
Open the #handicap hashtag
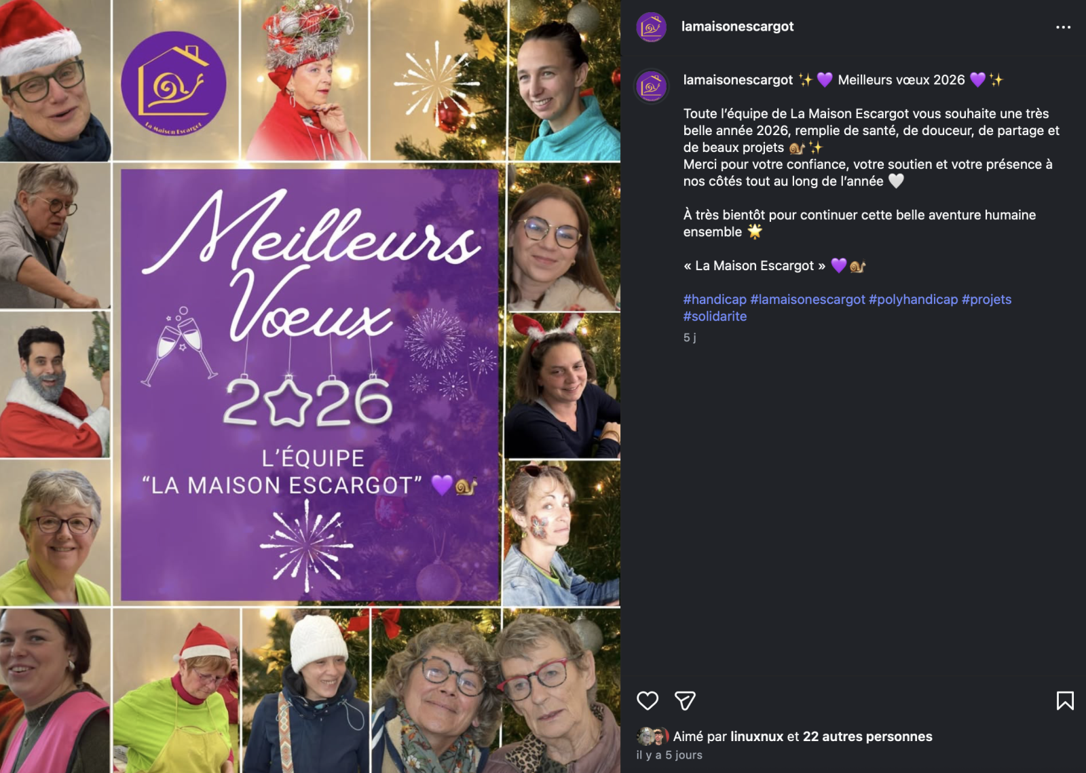715,299
